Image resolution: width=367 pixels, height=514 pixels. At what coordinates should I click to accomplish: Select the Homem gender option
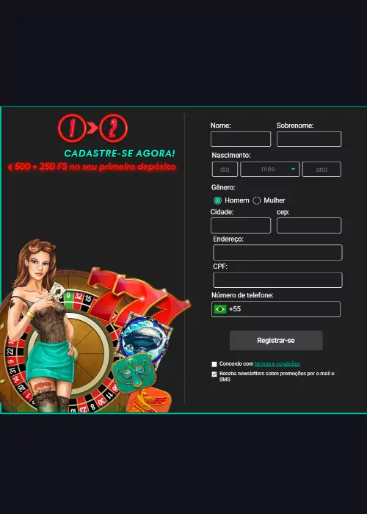217,200
